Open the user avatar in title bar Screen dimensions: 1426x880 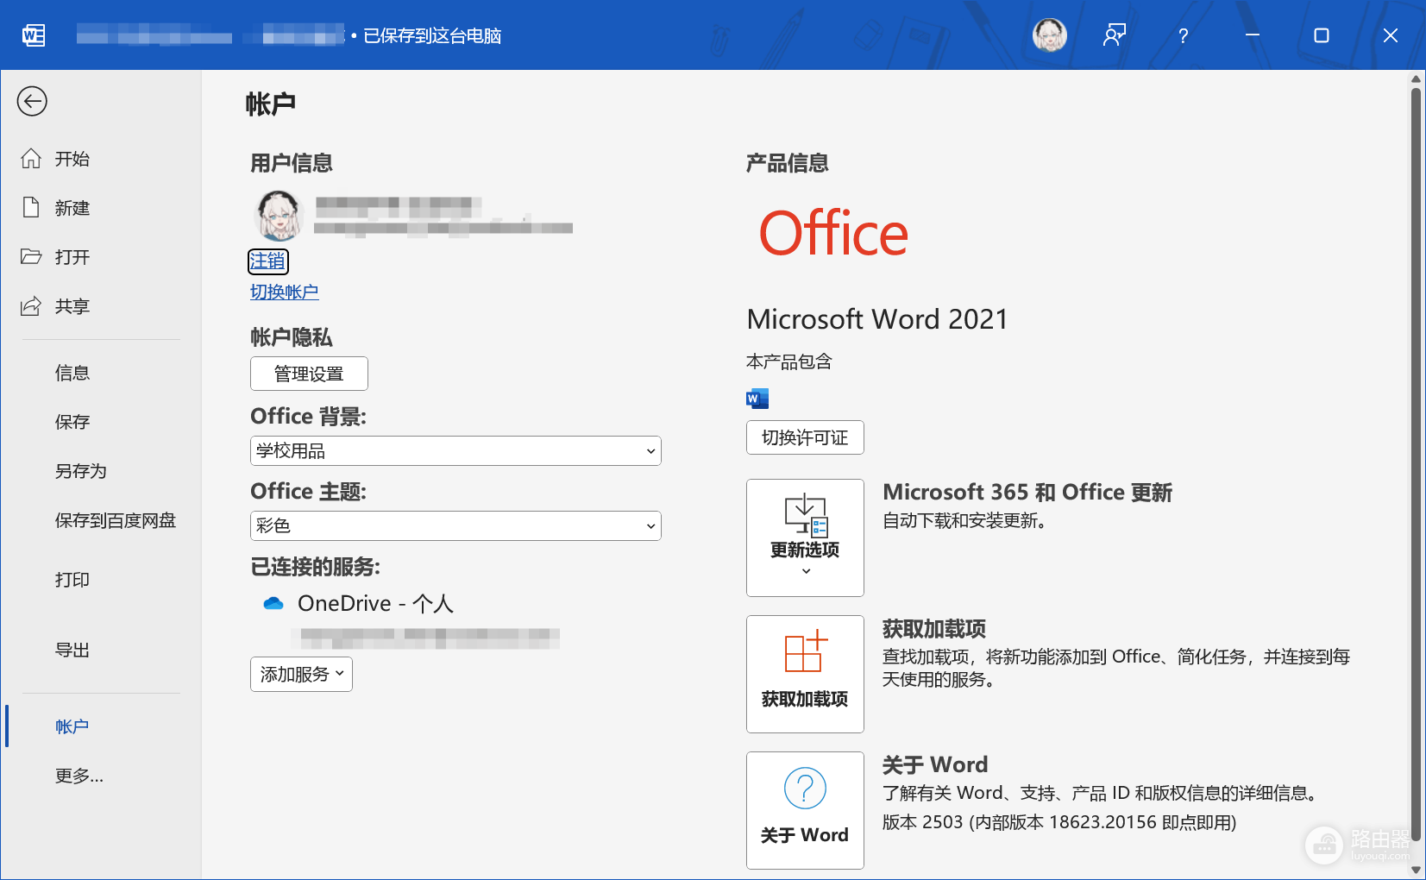point(1050,35)
